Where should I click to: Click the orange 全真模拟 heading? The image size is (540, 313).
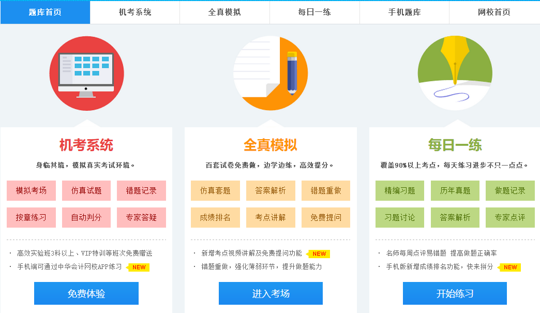coord(271,145)
